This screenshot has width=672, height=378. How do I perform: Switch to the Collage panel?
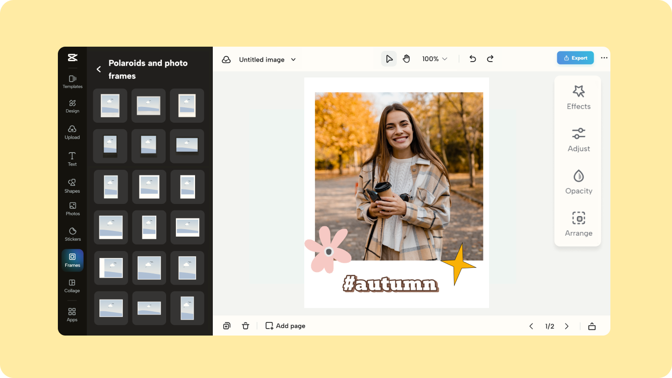72,286
